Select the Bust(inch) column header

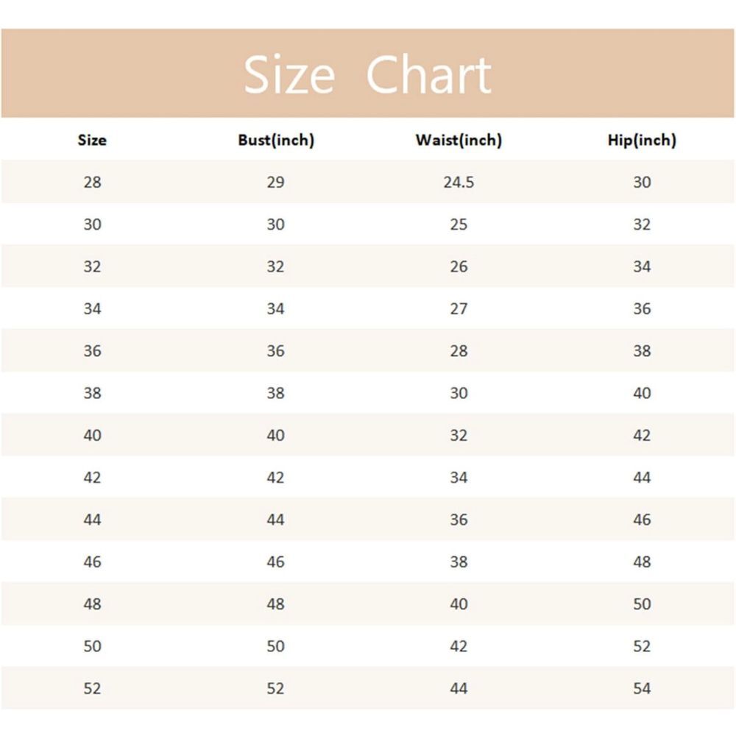click(x=276, y=140)
